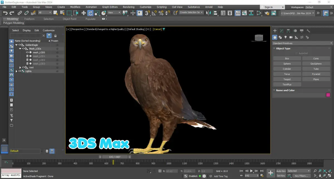Image resolution: width=334 pixels, height=179 pixels.
Task: Open the Standard Primitives dropdown
Action: (x=303, y=43)
